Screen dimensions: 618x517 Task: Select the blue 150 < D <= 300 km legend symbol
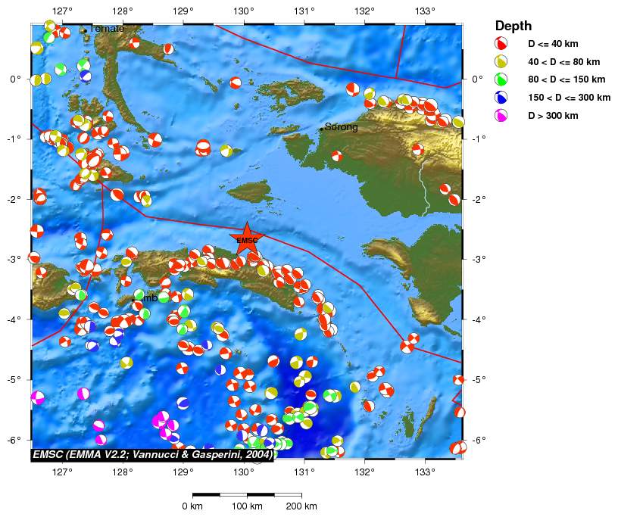point(501,98)
